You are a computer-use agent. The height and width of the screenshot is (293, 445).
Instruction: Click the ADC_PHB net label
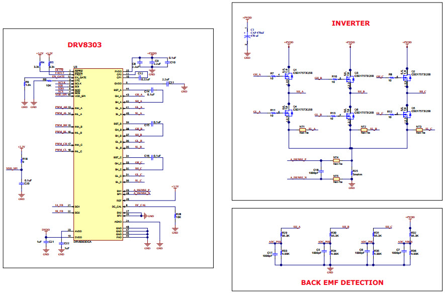coord(324,242)
